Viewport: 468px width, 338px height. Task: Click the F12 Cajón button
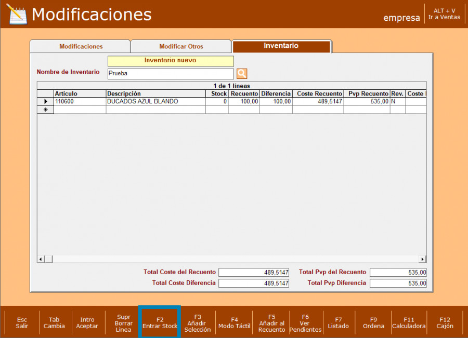pyautogui.click(x=445, y=323)
